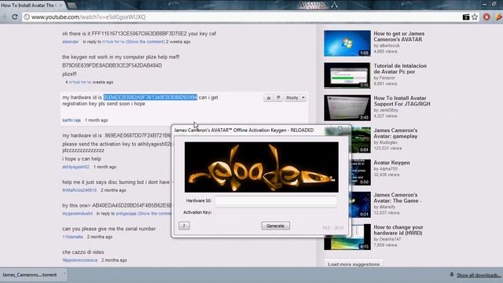503x283 pixels.
Task: Click the address bar URL
Action: [x=88, y=17]
